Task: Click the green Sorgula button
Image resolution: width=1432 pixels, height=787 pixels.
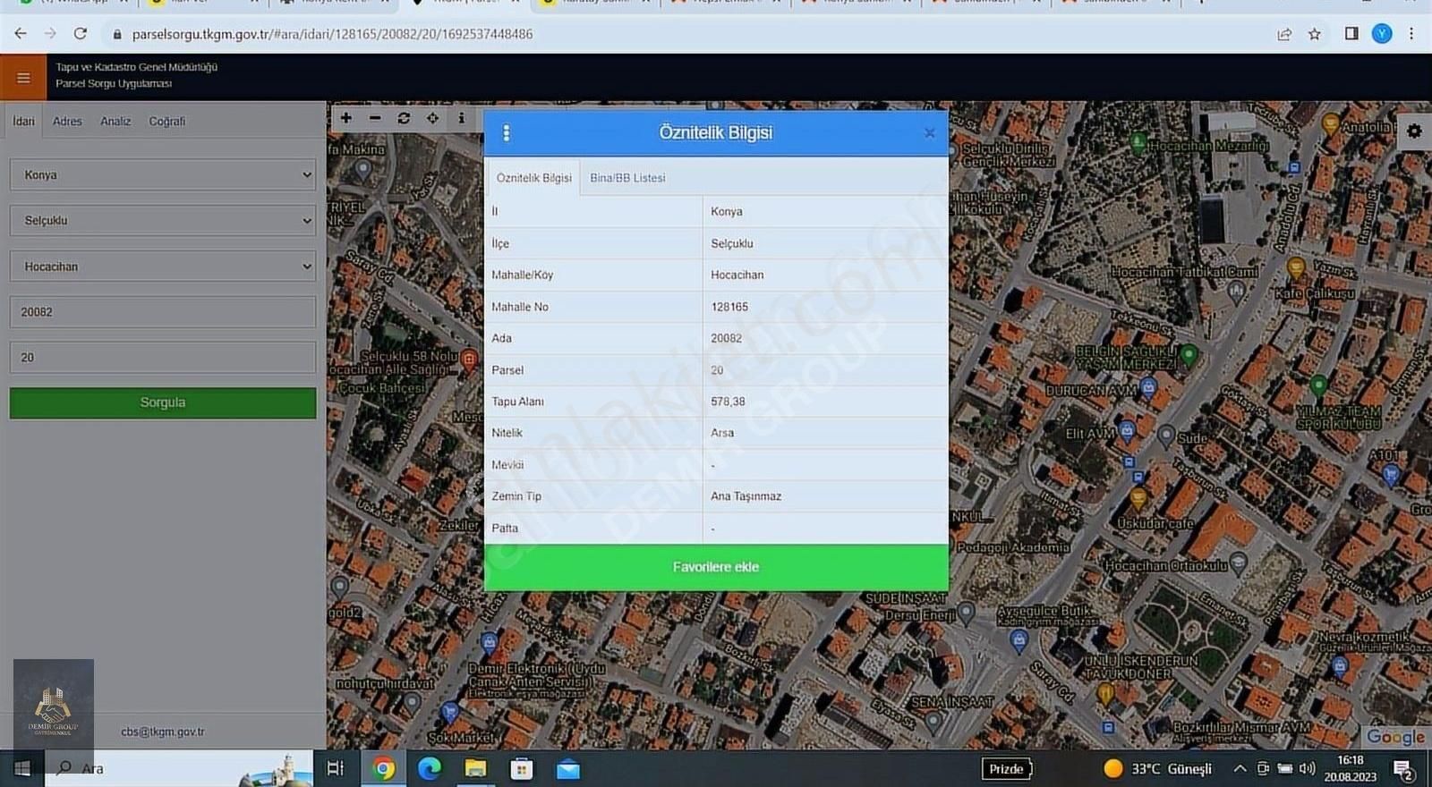Action: (x=163, y=403)
